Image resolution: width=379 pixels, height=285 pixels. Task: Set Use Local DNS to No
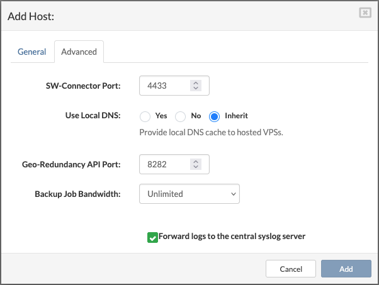coord(181,116)
